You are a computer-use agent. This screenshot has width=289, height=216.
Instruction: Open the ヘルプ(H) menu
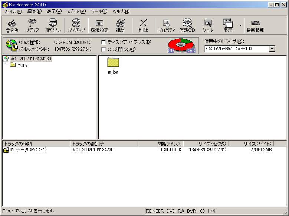click(x=121, y=11)
